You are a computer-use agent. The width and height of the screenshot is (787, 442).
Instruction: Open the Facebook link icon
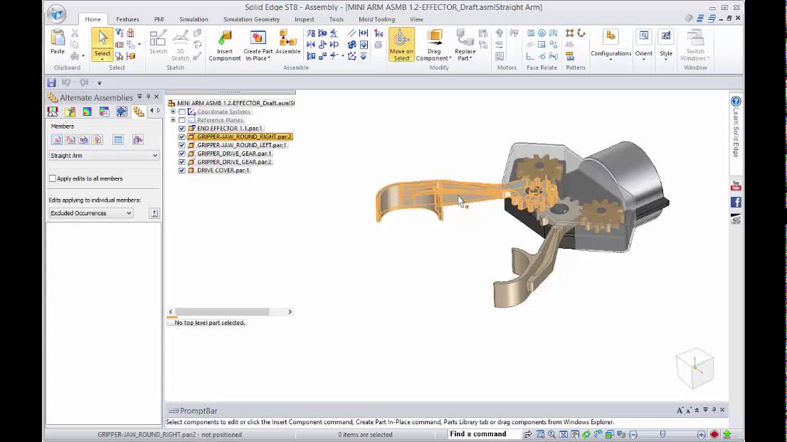[x=736, y=203]
